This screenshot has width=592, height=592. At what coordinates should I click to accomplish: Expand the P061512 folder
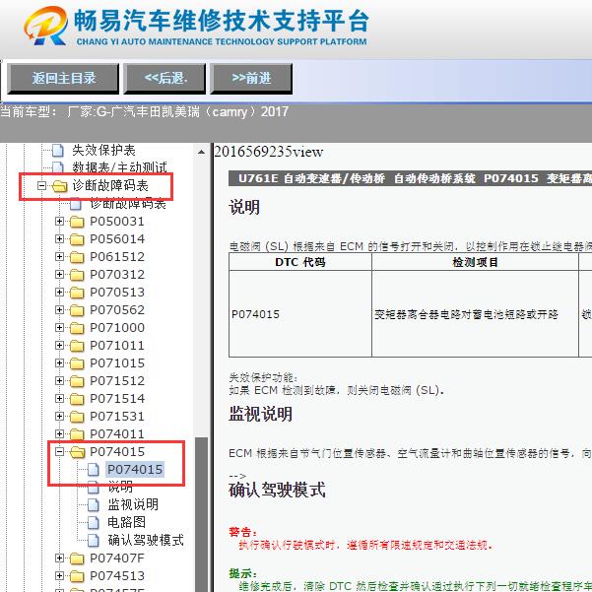(x=59, y=257)
